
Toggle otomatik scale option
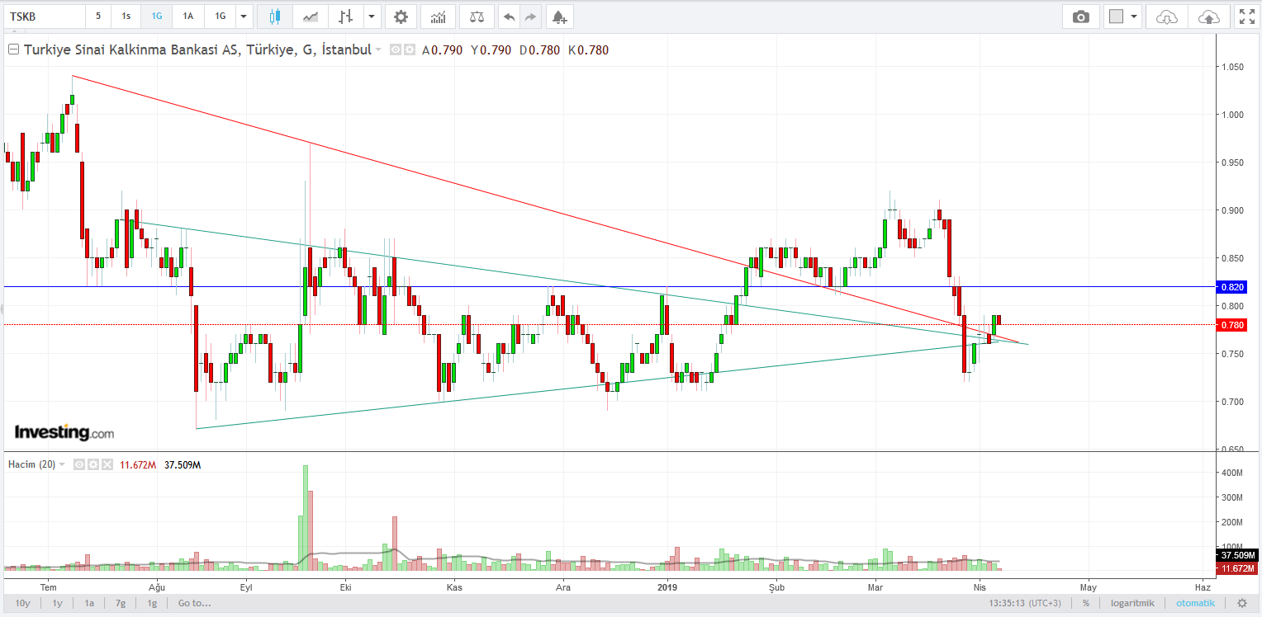[x=1196, y=603]
